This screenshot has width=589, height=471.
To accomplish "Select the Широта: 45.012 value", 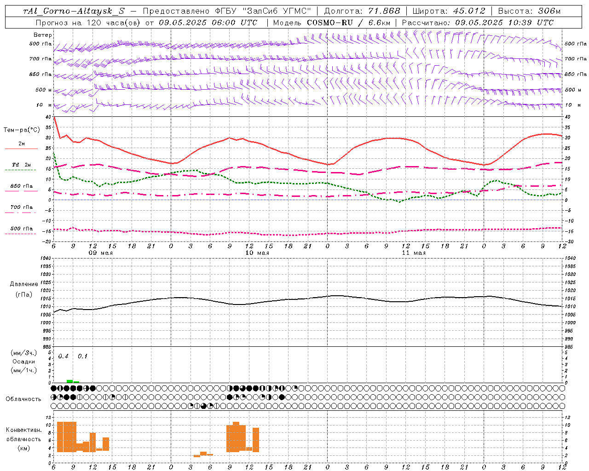I will pyautogui.click(x=449, y=11).
